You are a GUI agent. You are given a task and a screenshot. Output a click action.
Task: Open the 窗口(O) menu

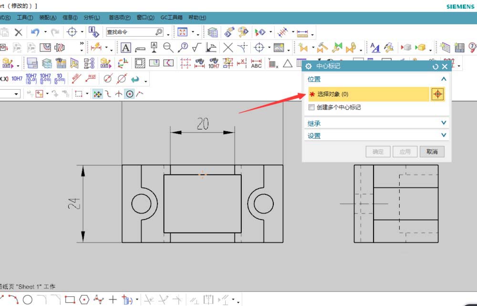pos(145,18)
